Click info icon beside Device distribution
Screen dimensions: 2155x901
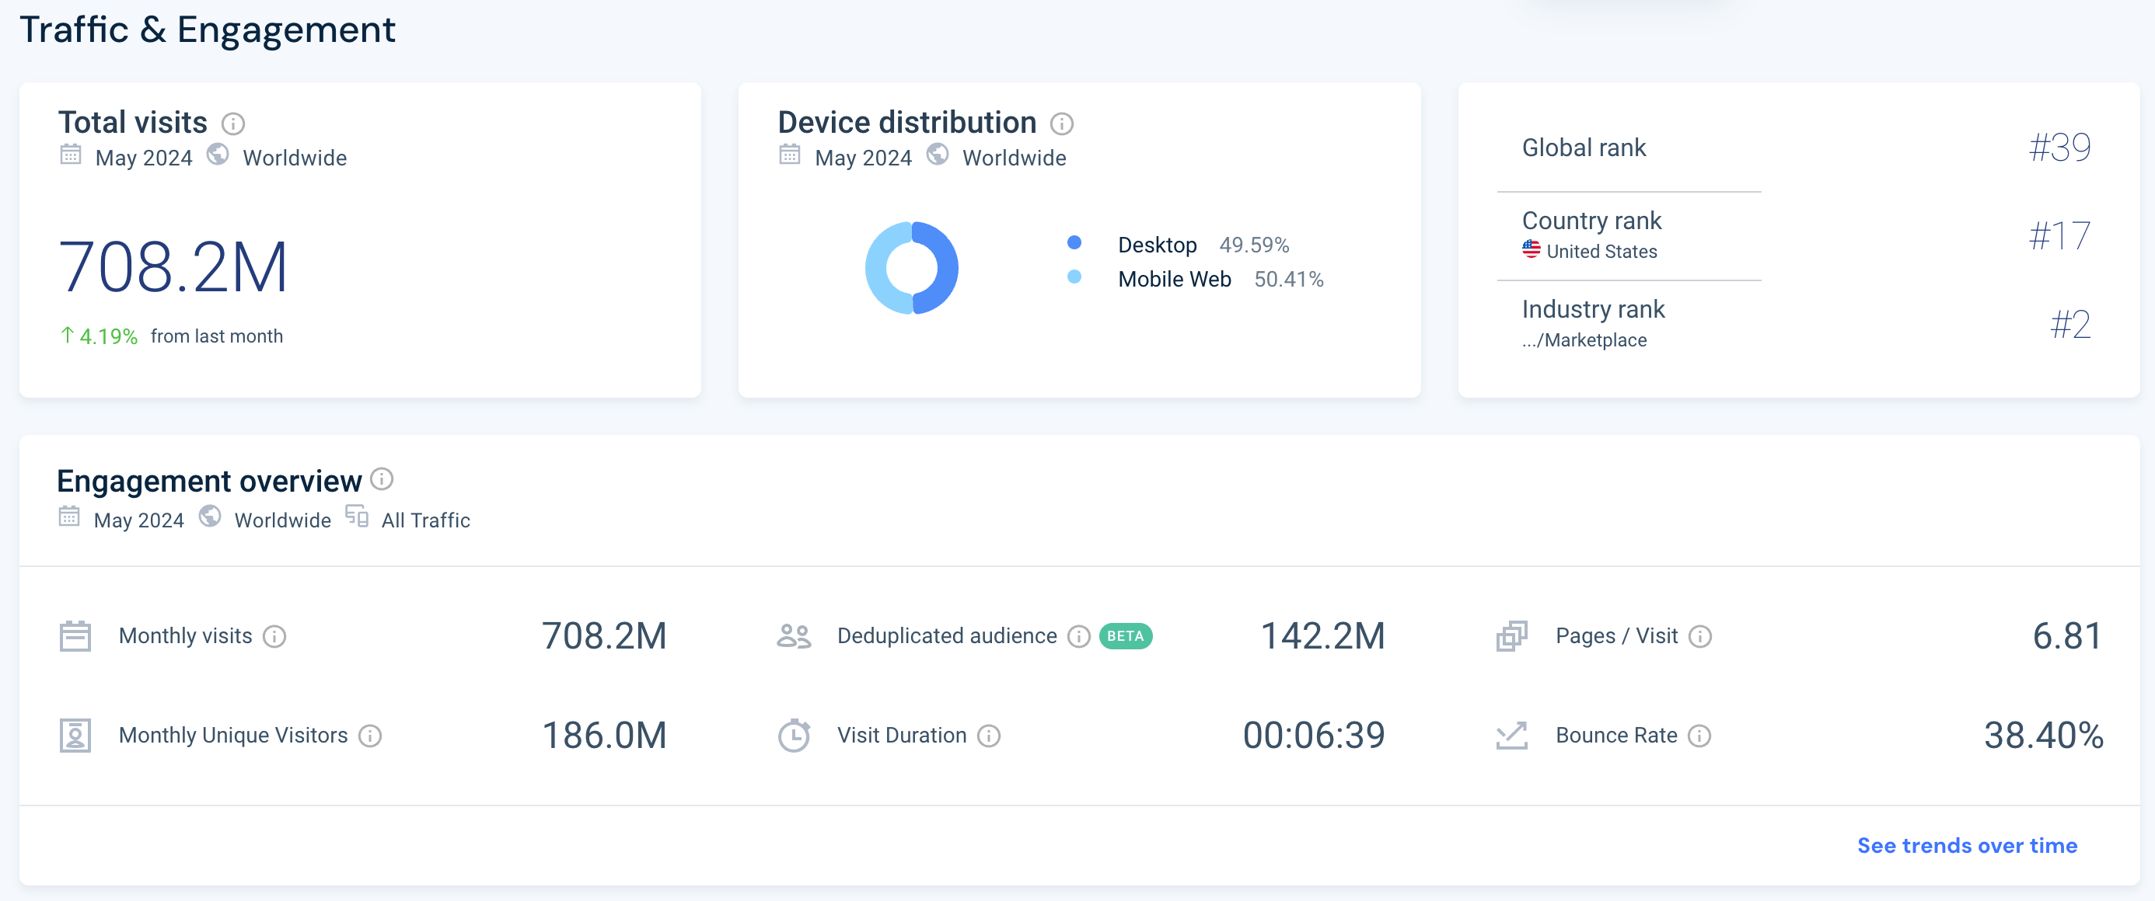tap(1062, 123)
